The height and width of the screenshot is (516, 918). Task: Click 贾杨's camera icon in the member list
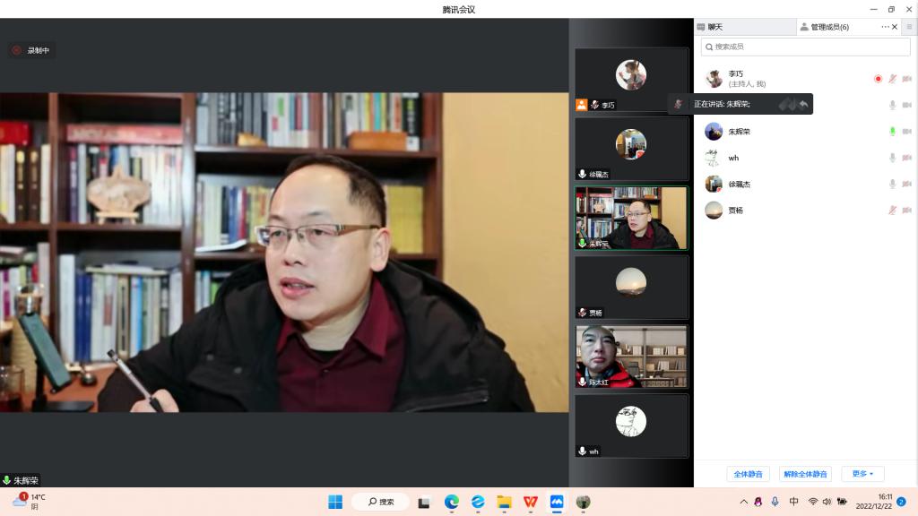[x=907, y=211]
